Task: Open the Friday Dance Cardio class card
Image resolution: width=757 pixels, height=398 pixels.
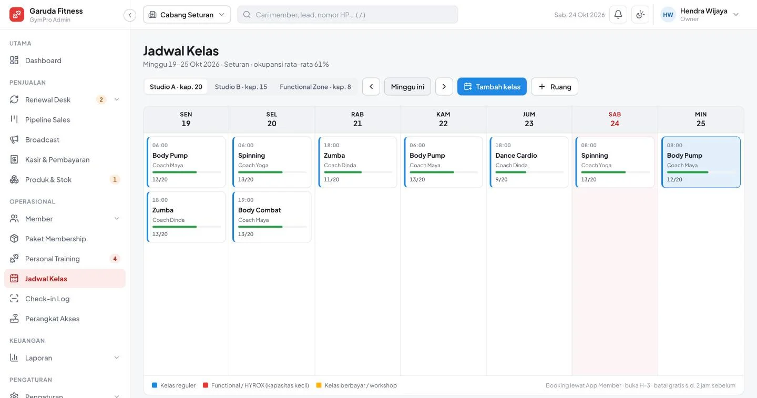Action: click(529, 162)
